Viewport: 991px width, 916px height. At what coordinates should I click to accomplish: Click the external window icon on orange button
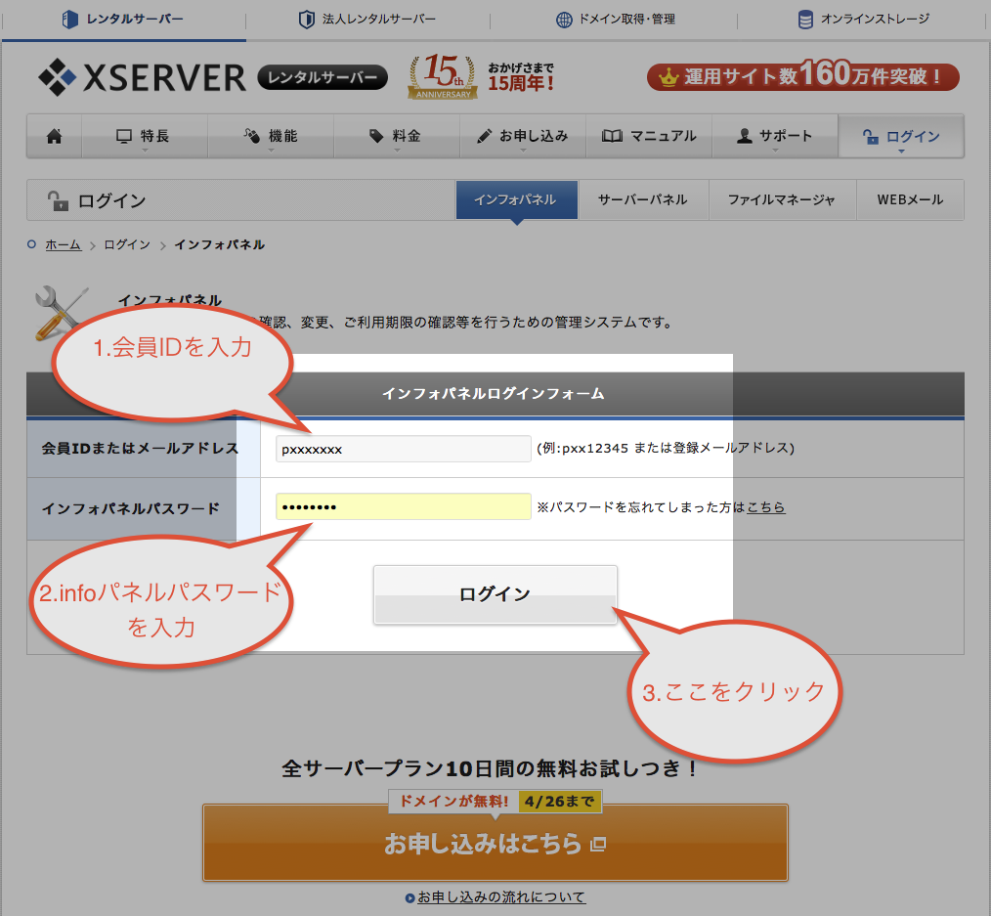coord(598,844)
